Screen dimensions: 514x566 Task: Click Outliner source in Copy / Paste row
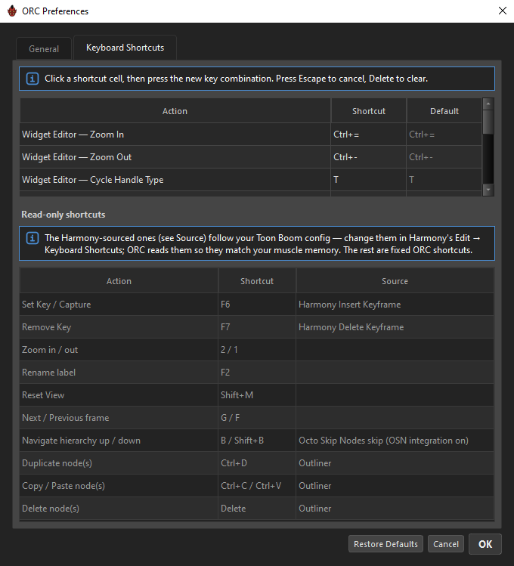pos(395,486)
